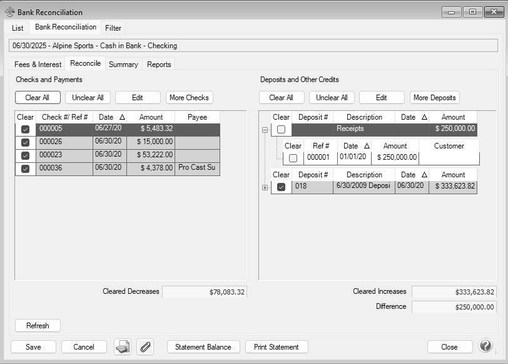Expand deposit 018 row details
508x364 pixels.
pos(265,187)
